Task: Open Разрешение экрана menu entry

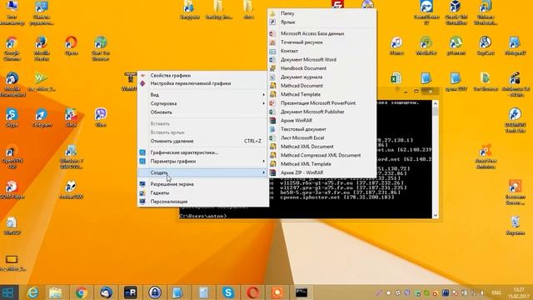Action: click(203, 184)
